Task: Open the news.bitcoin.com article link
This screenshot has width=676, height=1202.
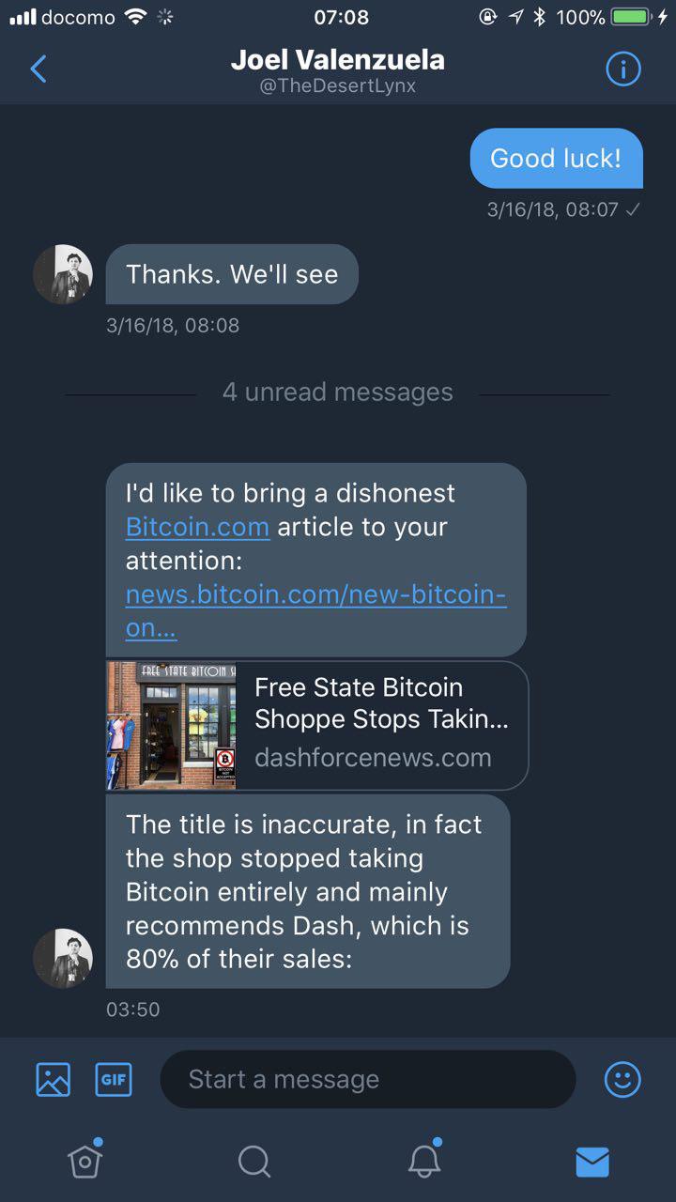Action: click(x=315, y=594)
